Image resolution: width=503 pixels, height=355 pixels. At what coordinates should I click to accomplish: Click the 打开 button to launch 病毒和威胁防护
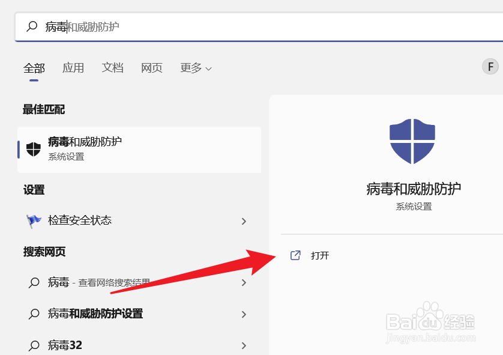[320, 255]
